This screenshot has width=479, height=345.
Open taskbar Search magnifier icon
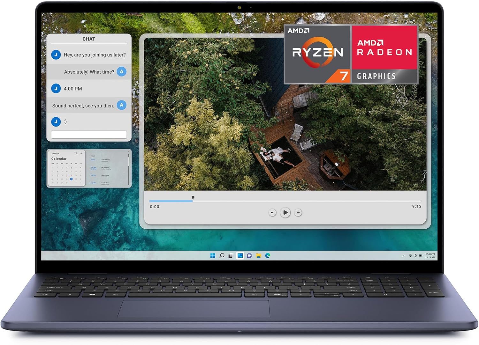click(x=222, y=255)
